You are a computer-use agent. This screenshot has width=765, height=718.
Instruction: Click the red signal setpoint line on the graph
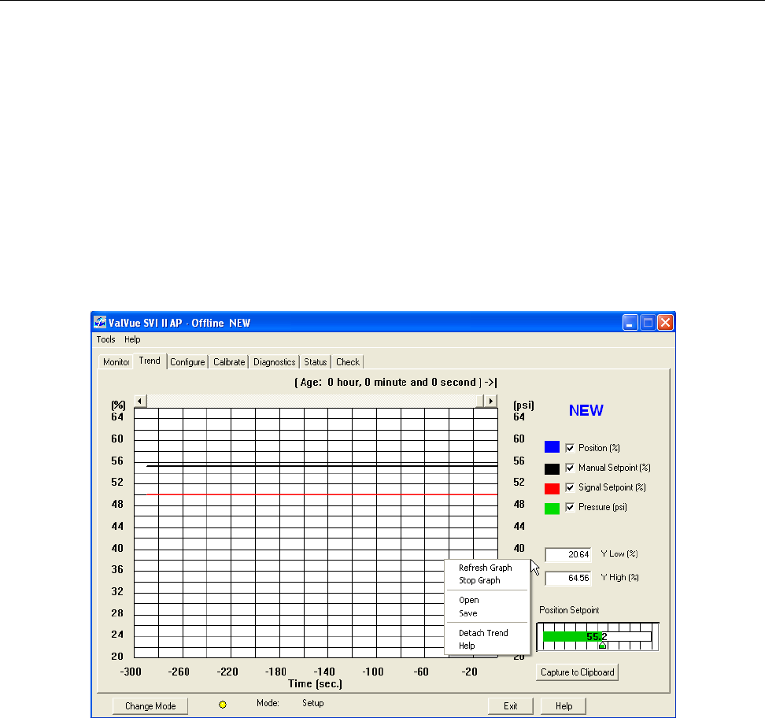pyautogui.click(x=322, y=494)
